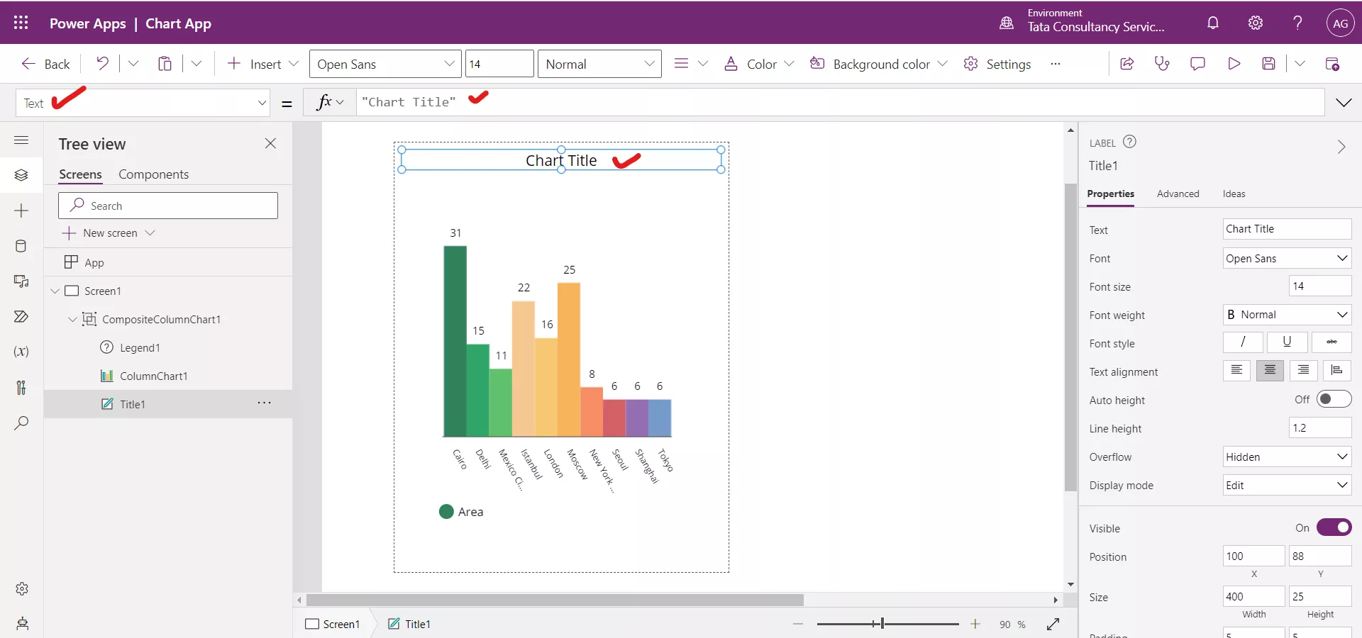This screenshot has width=1362, height=638.
Task: Open the header settings gear
Action: point(1256,23)
